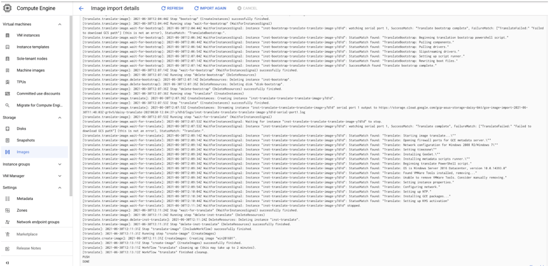The image size is (550, 266).
Task: Open Migrate for Compute Engine
Action: point(39,105)
